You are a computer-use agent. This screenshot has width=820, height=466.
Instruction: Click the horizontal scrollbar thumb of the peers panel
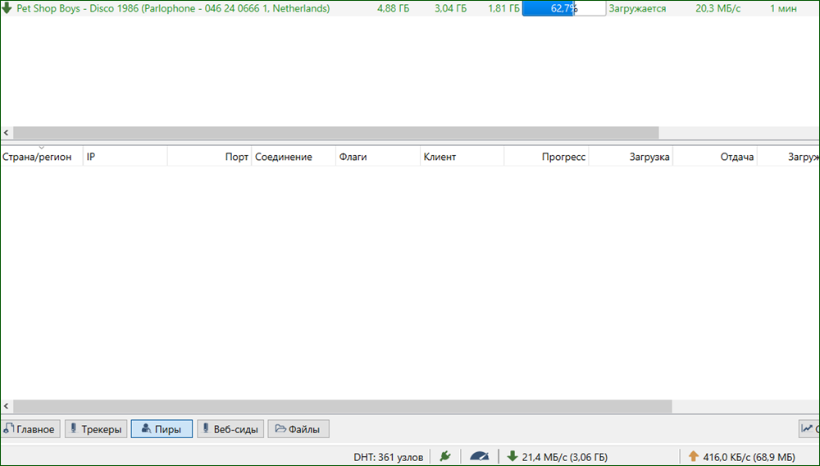pos(343,406)
